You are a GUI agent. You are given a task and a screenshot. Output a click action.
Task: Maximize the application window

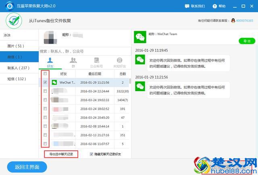tap(243, 6)
